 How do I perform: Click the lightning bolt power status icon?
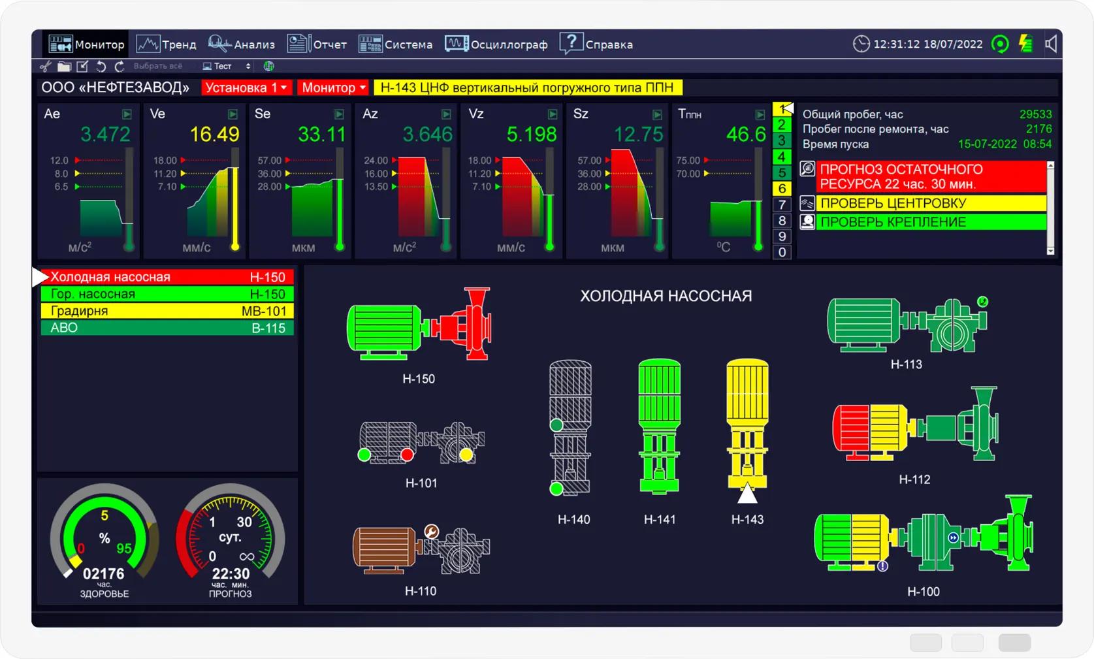pyautogui.click(x=1025, y=44)
